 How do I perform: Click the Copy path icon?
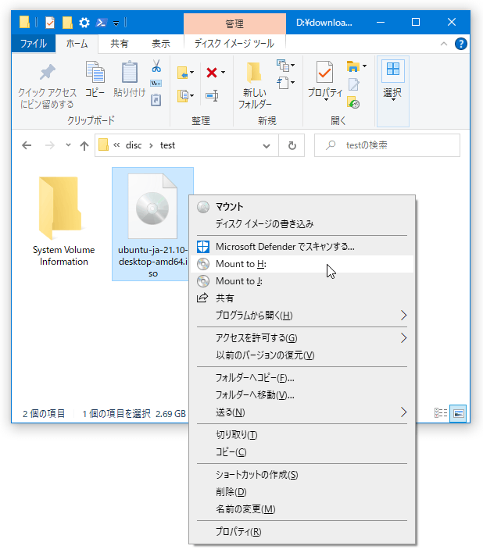[156, 84]
